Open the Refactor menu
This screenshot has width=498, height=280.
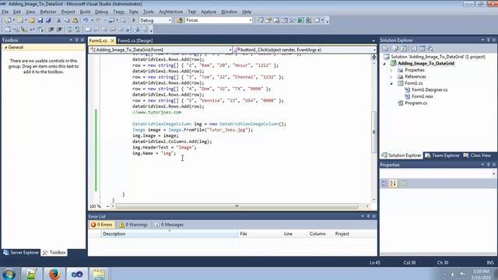click(x=48, y=12)
